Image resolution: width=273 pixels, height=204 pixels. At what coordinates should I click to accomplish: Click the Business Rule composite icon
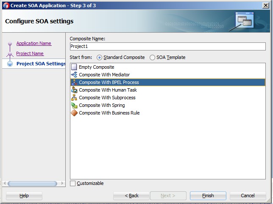coord(74,113)
